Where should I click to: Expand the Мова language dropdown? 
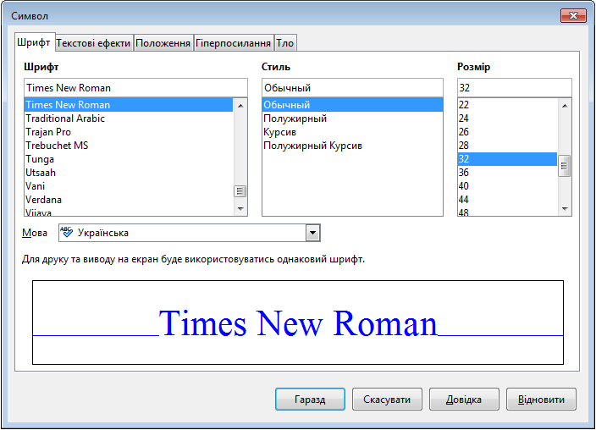click(312, 233)
